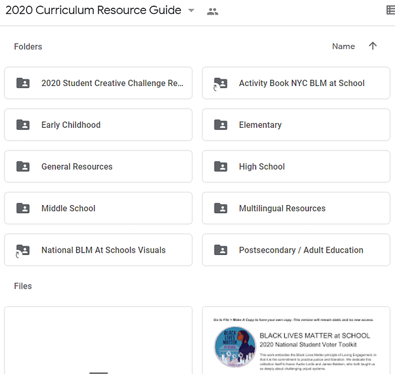Click the Early Childhood folder icon
This screenshot has width=395, height=374.
[x=23, y=125]
